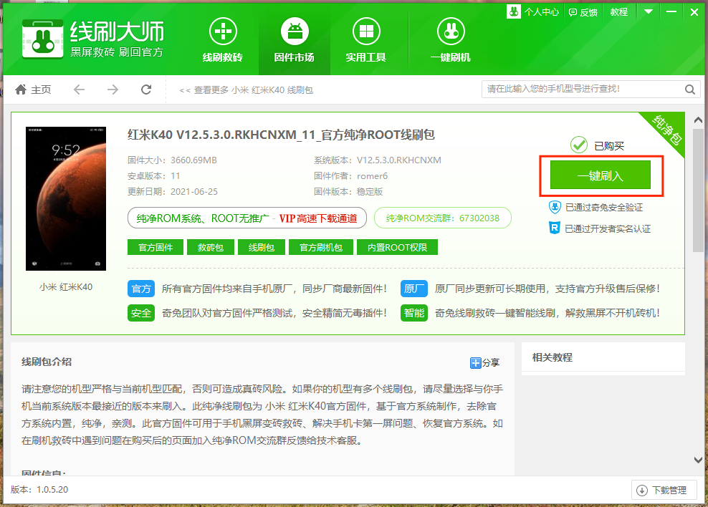
Task: Open the 线刷救砖 section
Action: [223, 40]
